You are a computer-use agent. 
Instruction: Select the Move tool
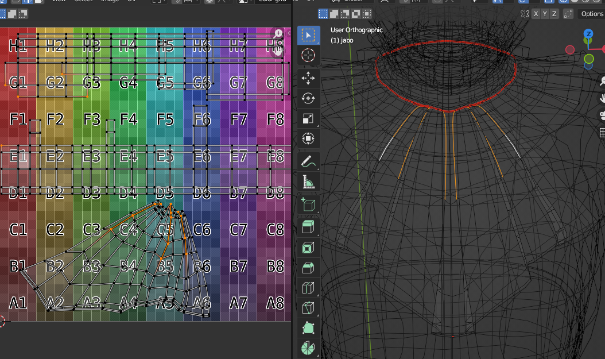[308, 78]
